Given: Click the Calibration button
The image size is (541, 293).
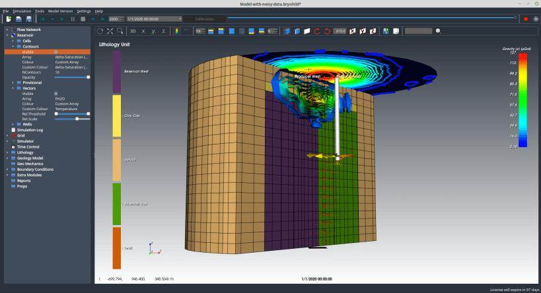Looking at the screenshot, I should (205, 19).
